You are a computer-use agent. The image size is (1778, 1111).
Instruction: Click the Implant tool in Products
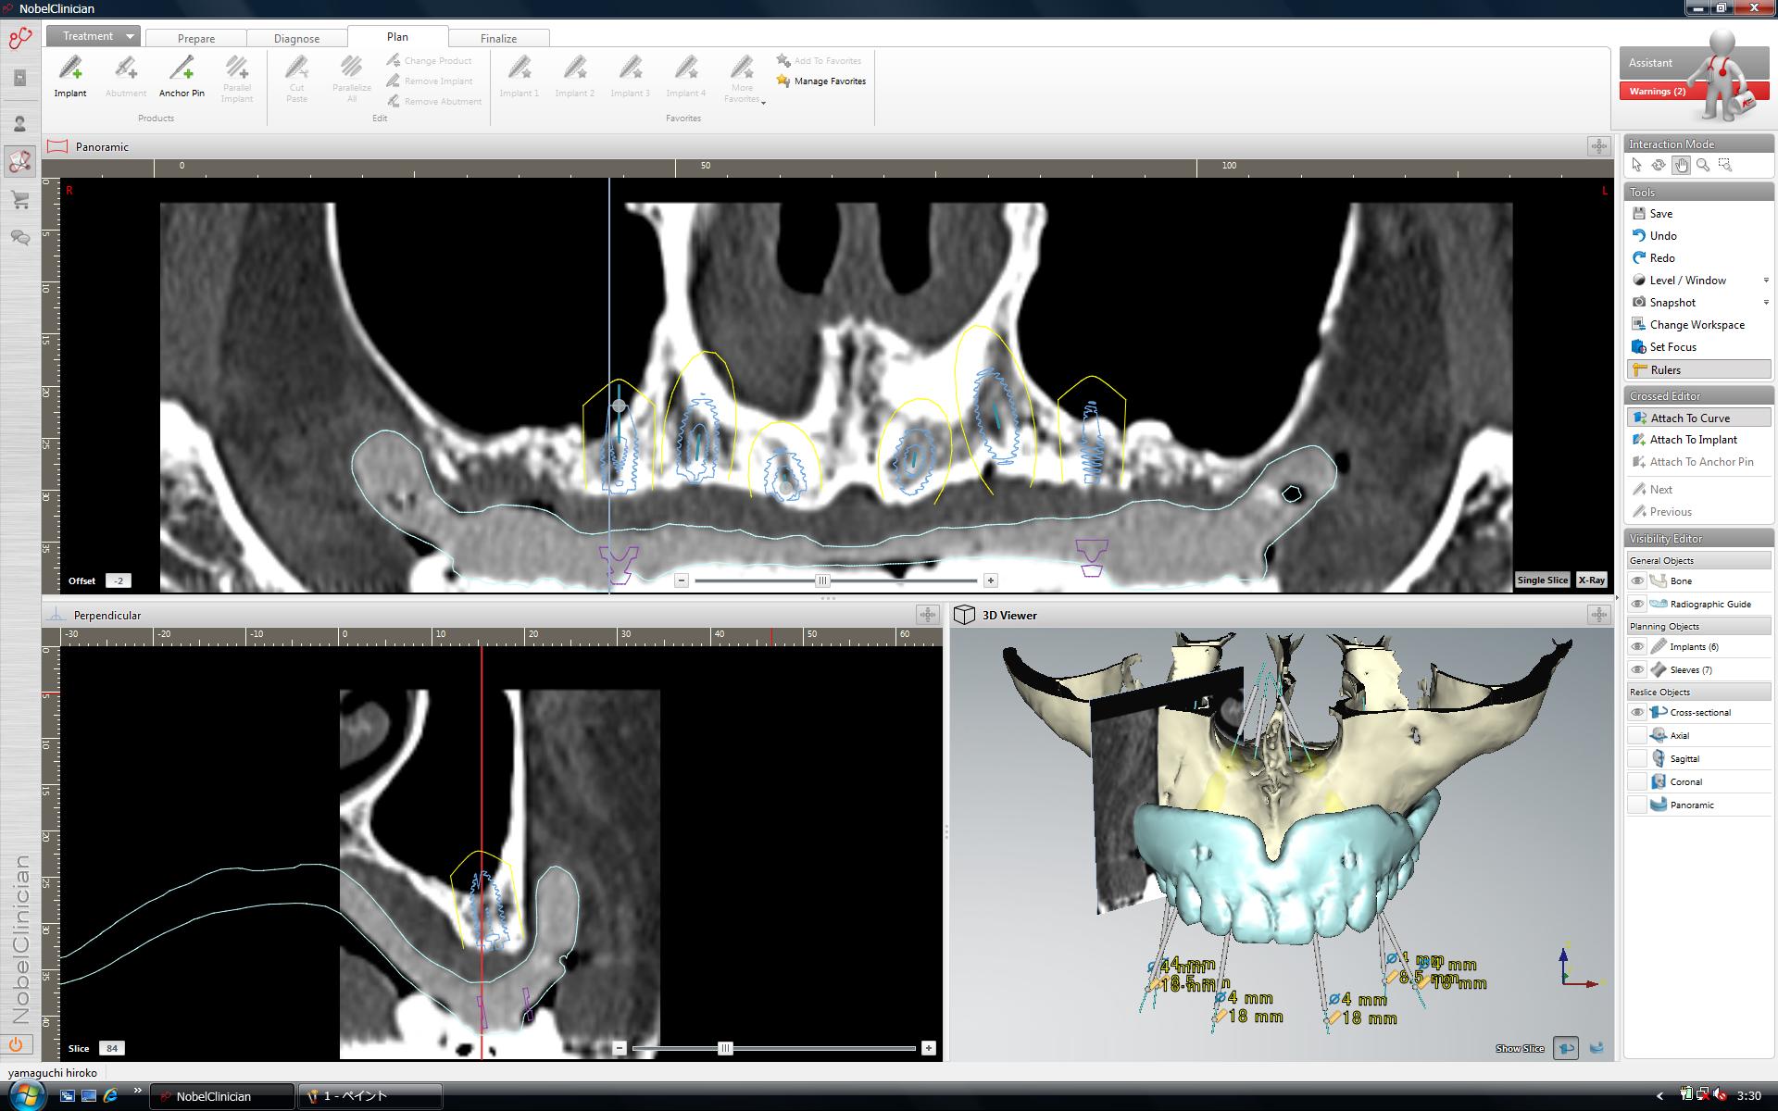pyautogui.click(x=70, y=76)
